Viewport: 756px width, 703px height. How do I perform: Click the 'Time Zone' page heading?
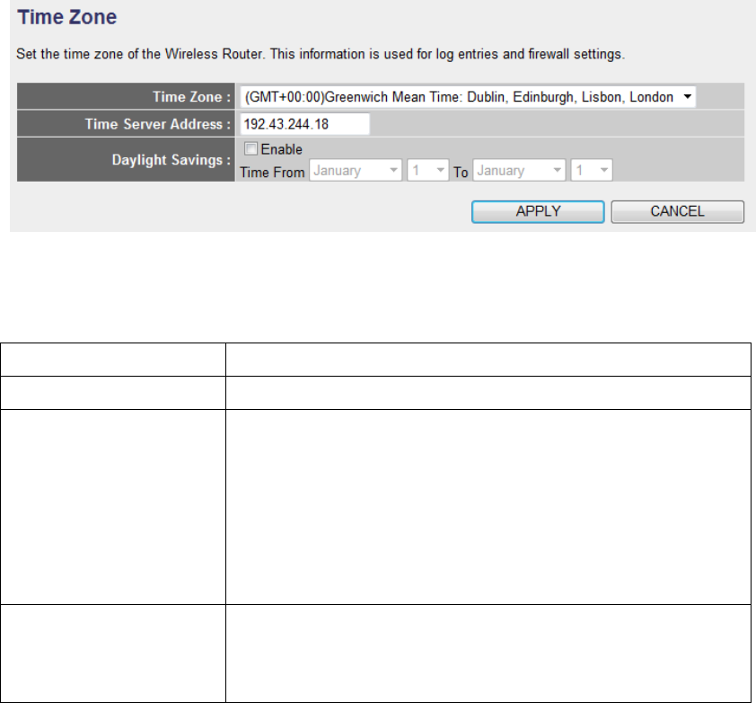coord(67,17)
